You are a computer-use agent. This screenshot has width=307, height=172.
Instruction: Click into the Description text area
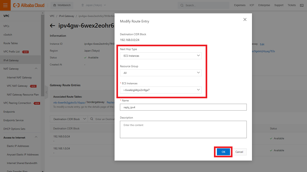click(x=183, y=129)
